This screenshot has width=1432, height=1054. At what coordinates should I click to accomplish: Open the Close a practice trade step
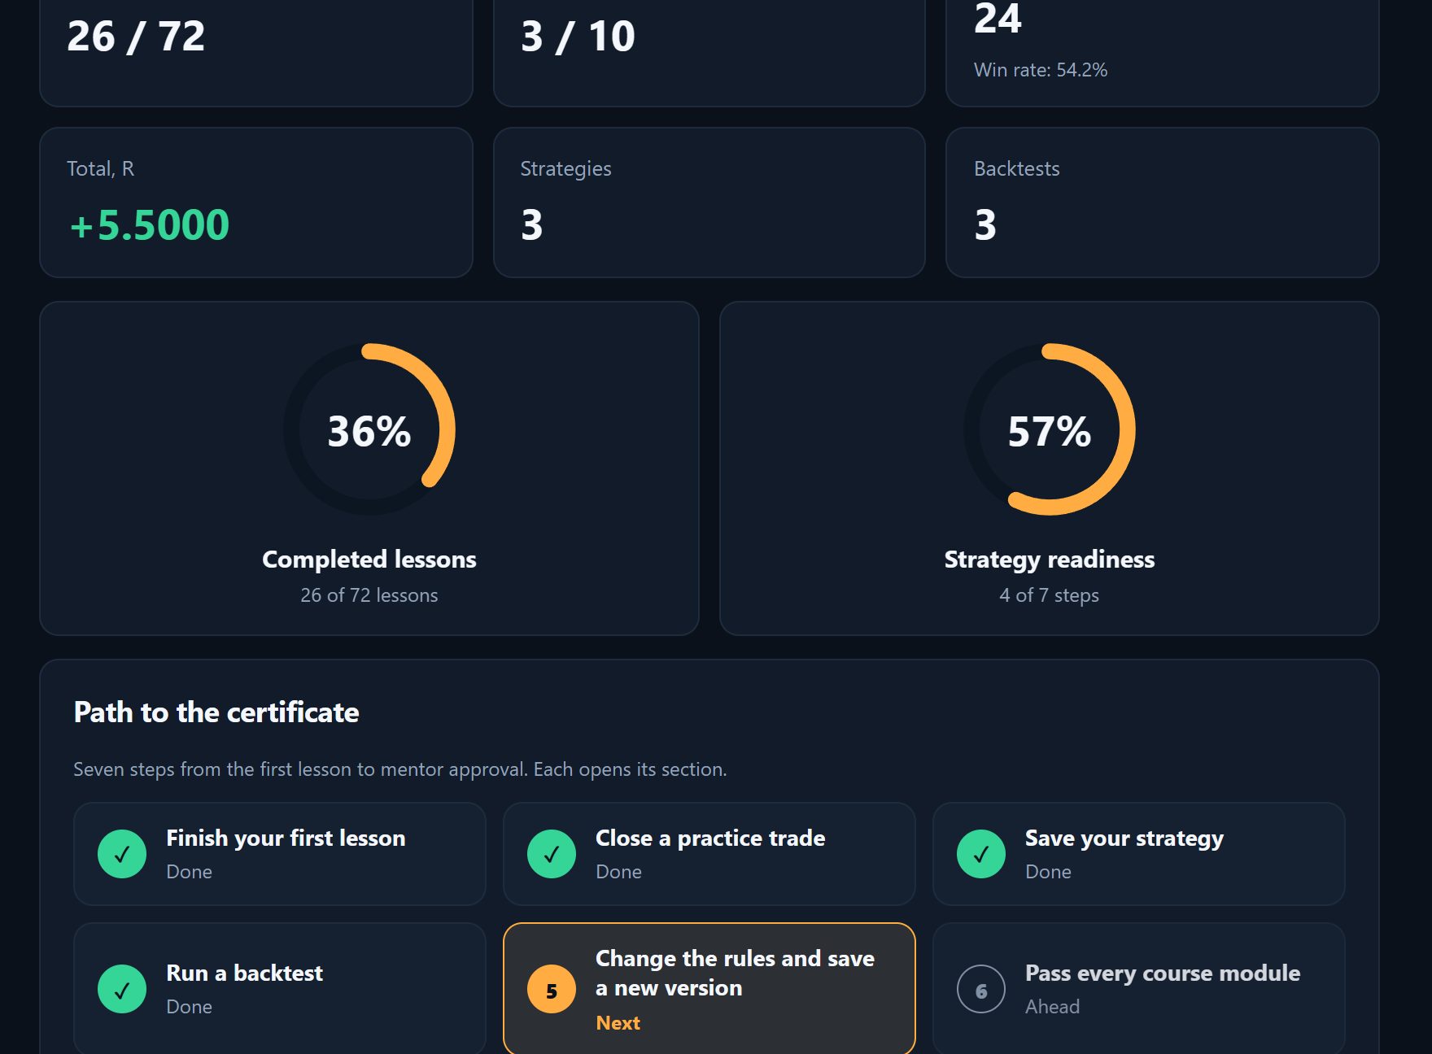coord(709,854)
